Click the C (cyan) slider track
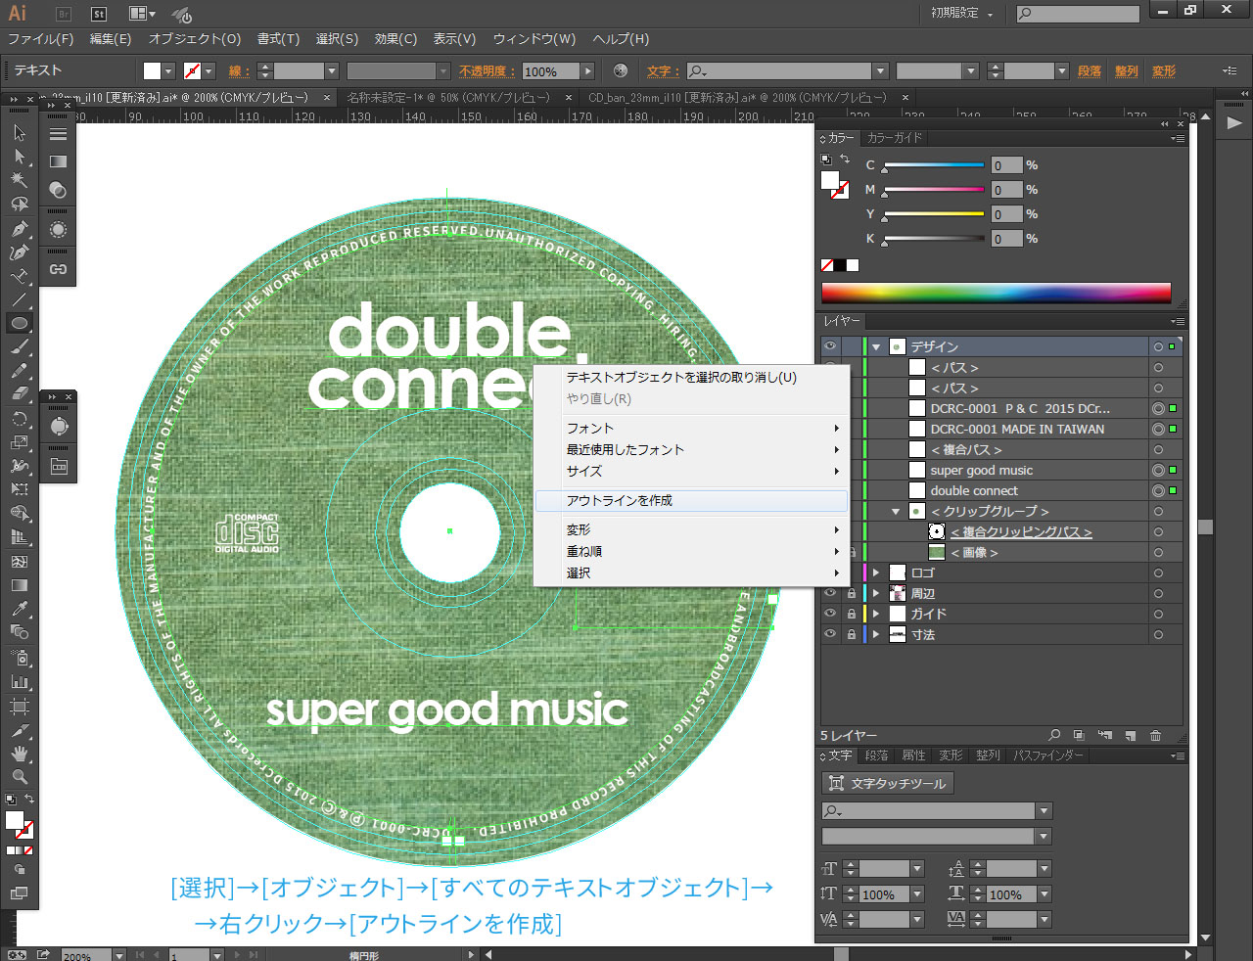 click(x=934, y=165)
